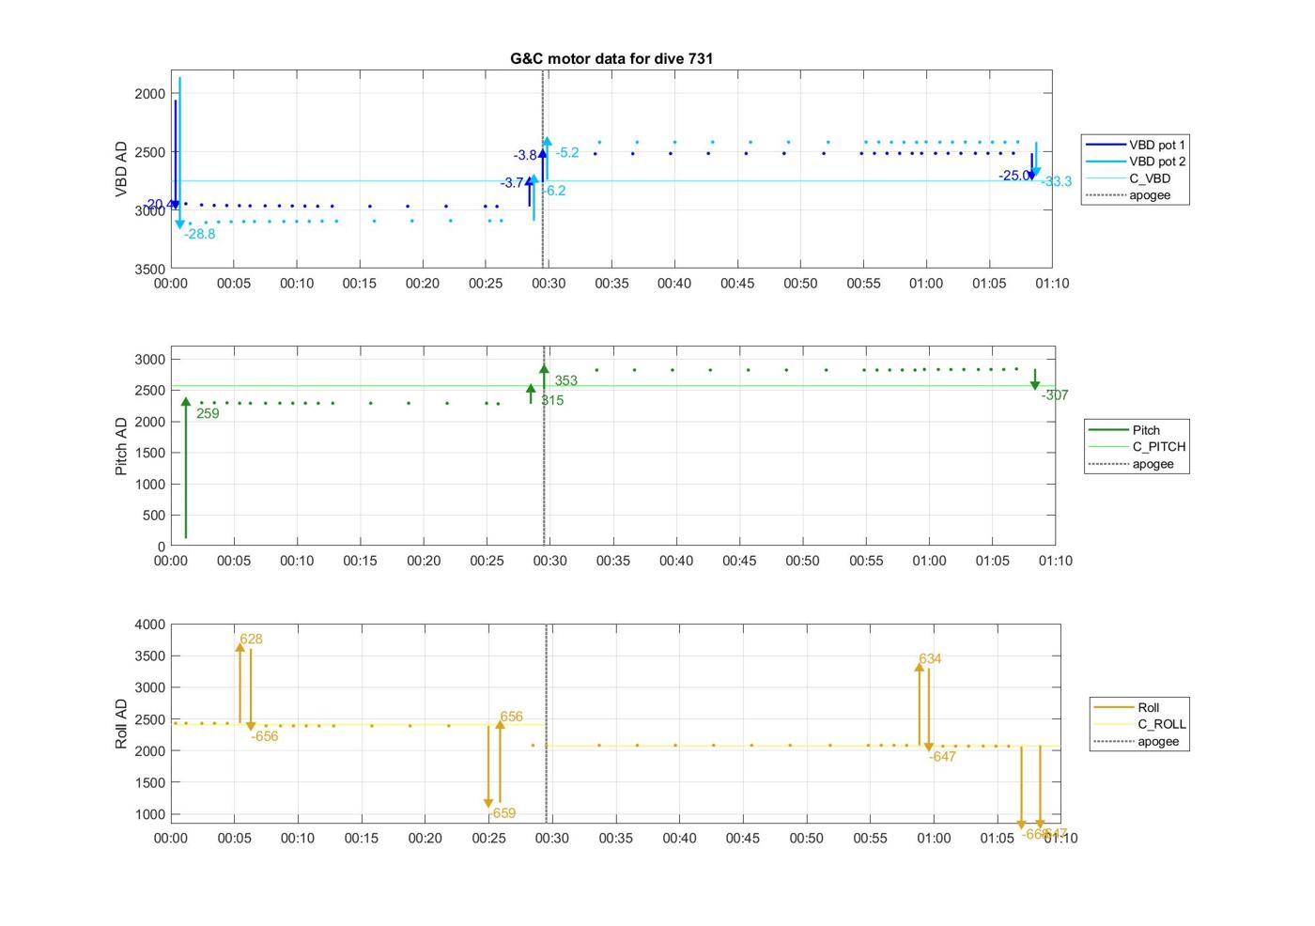
Task: Click the "500" tick on Pitch axis
Action: [x=156, y=516]
